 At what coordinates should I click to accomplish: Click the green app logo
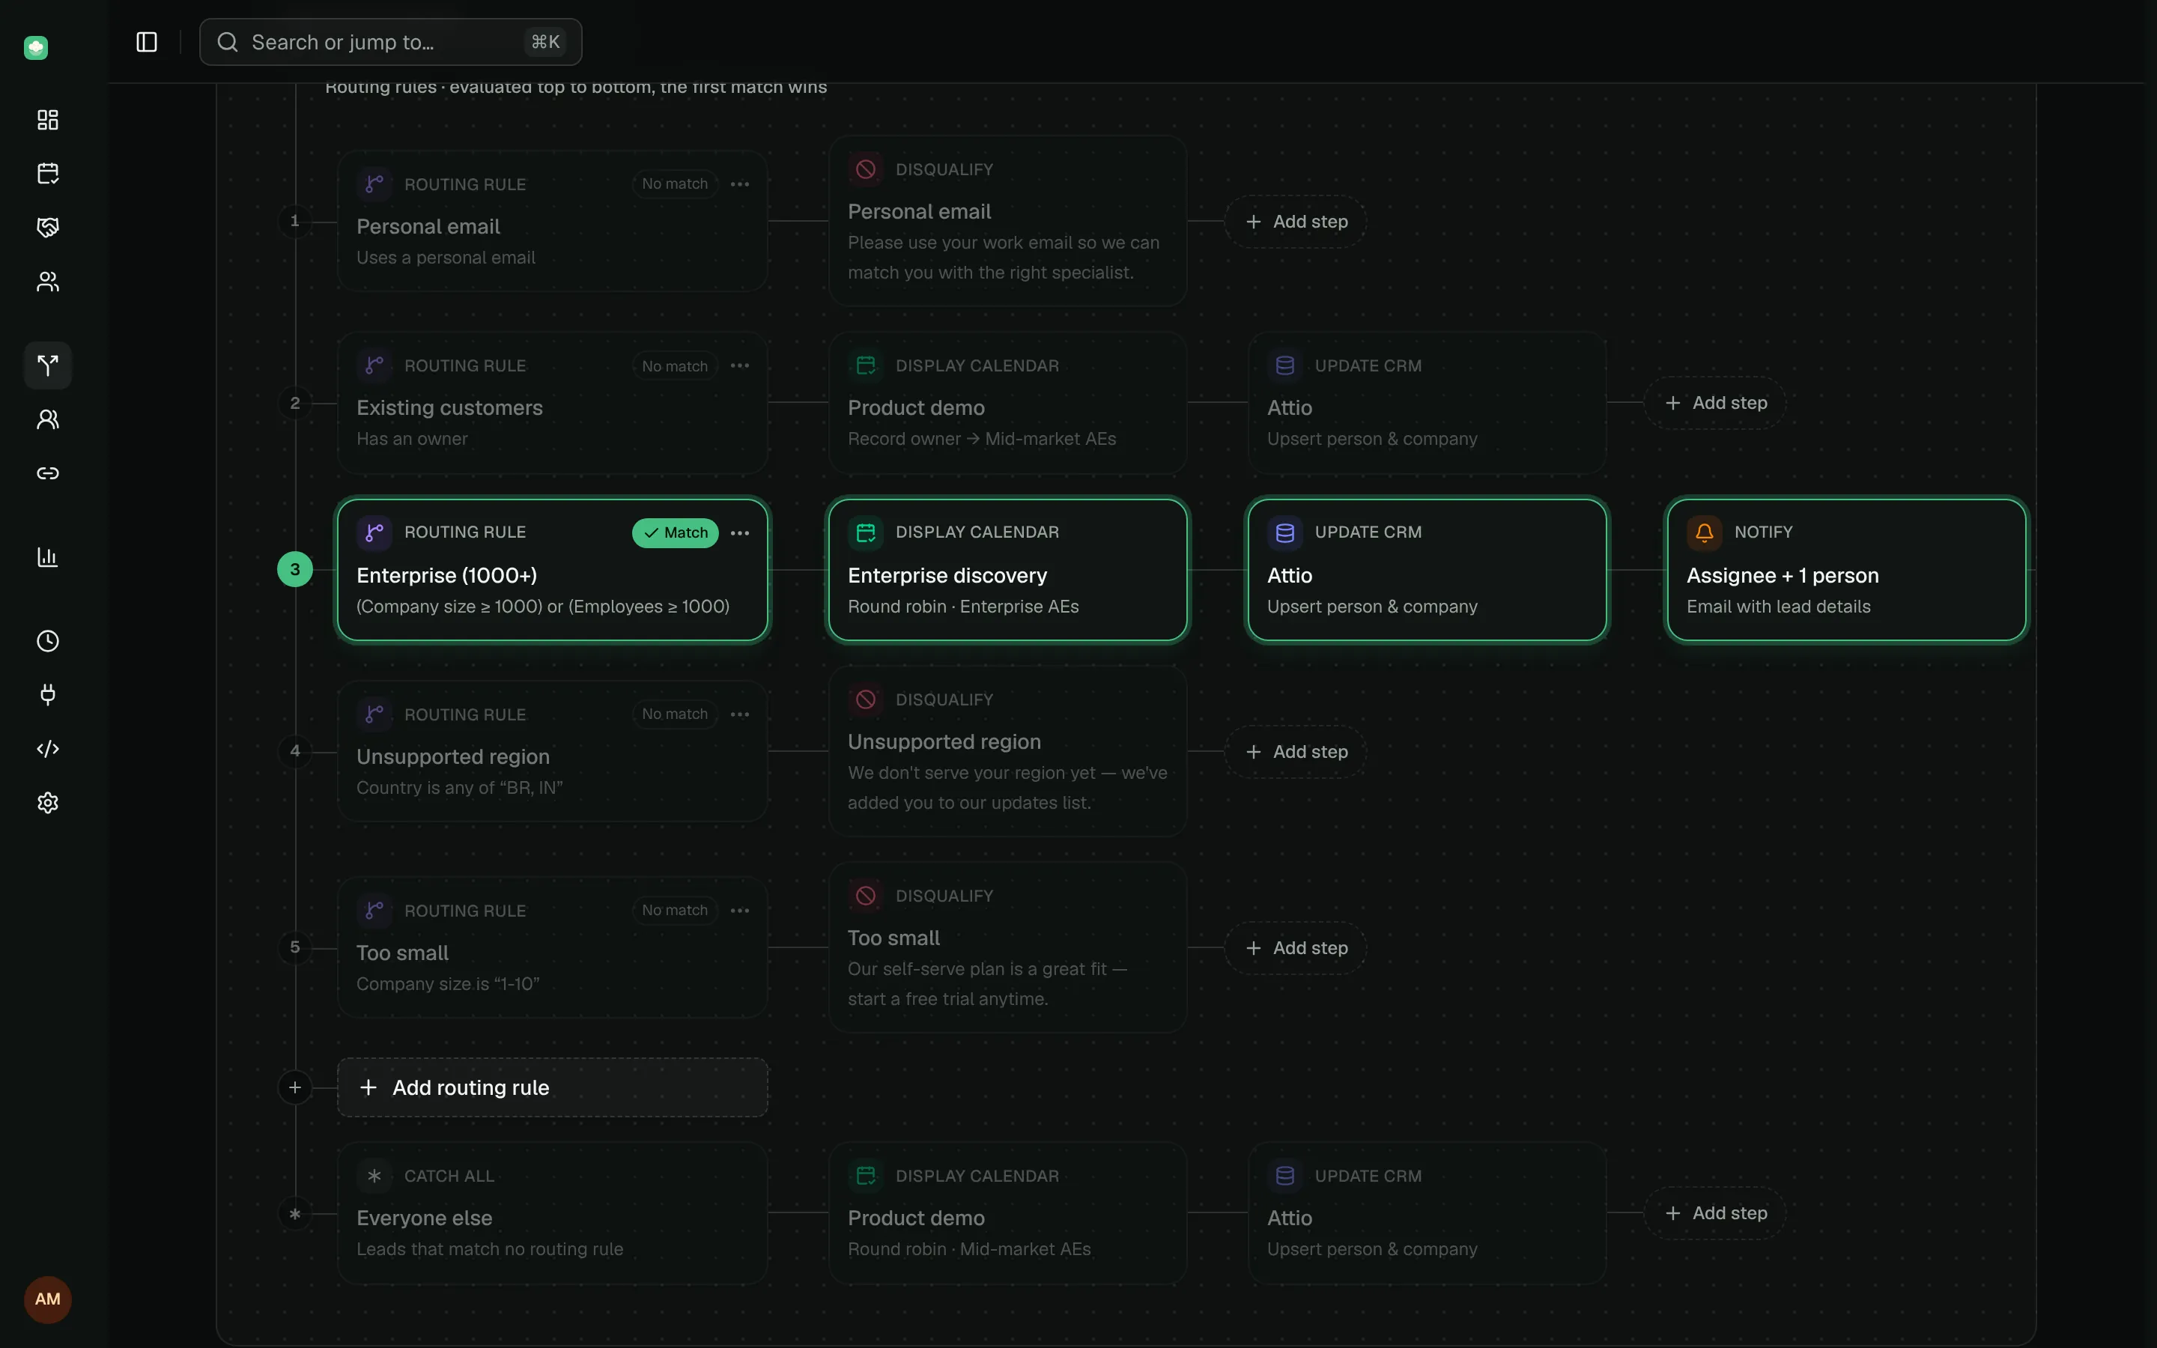[x=36, y=47]
